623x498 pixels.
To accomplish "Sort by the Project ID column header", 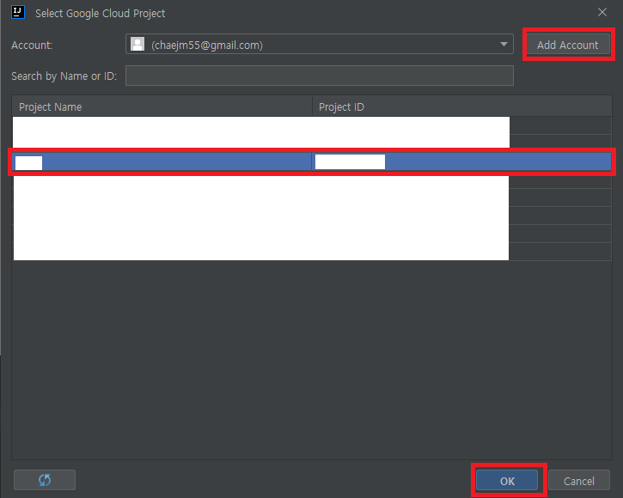I will (462, 106).
